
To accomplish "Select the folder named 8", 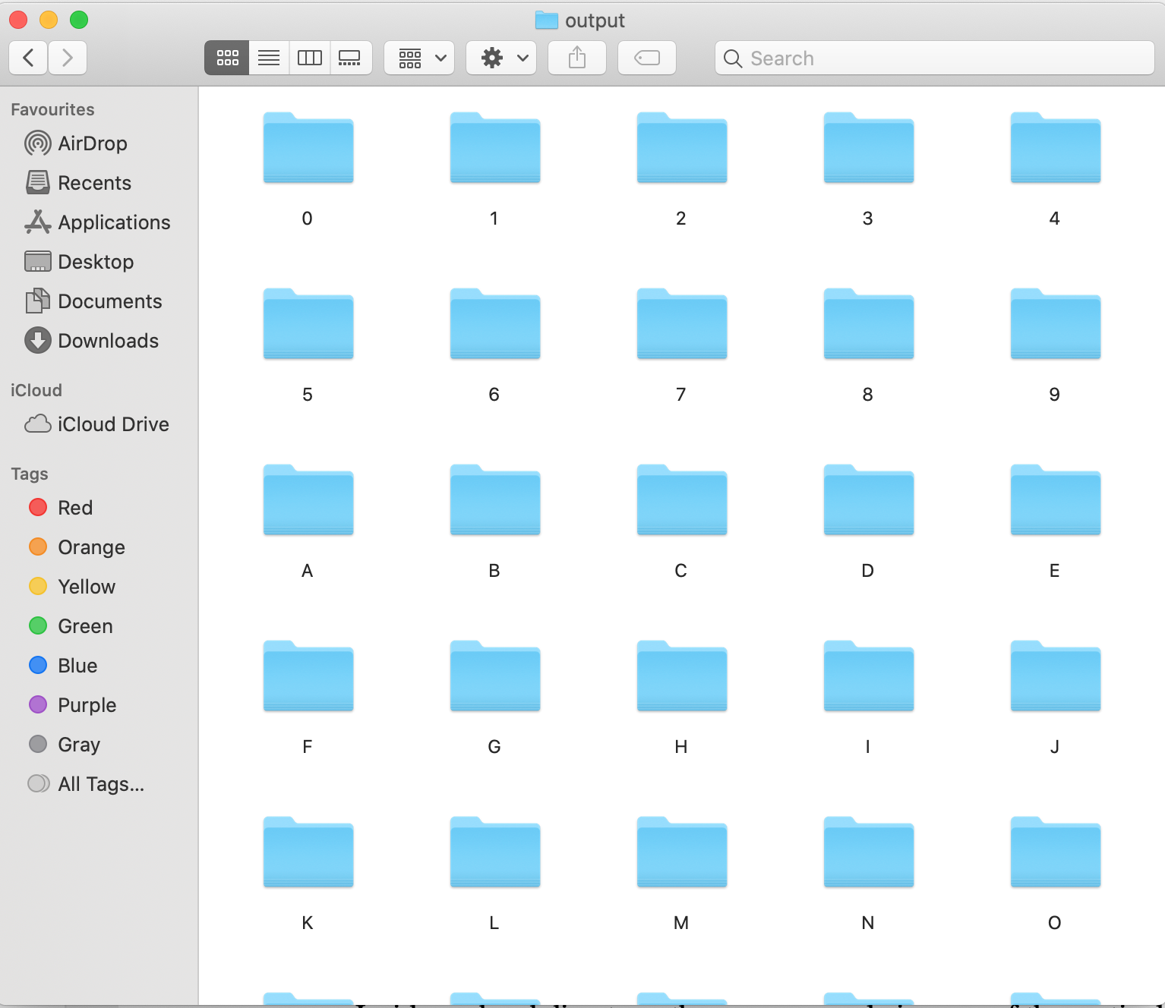I will coord(869,324).
